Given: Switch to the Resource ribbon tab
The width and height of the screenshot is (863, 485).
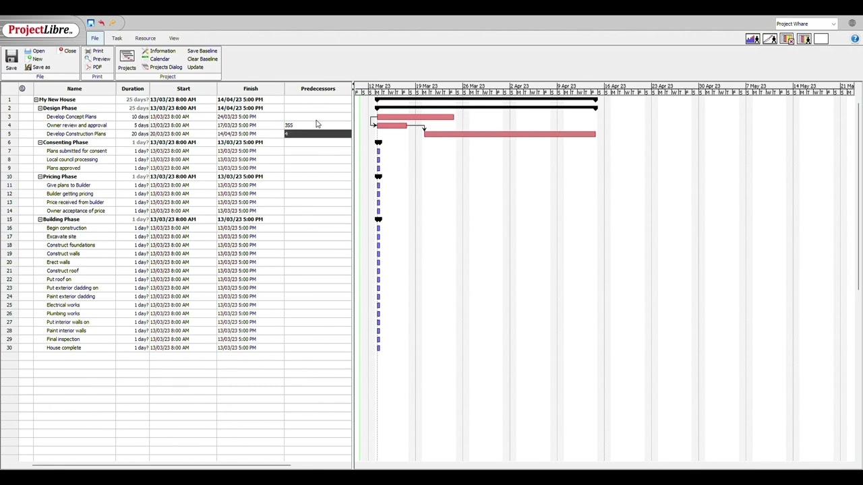Looking at the screenshot, I should point(145,38).
